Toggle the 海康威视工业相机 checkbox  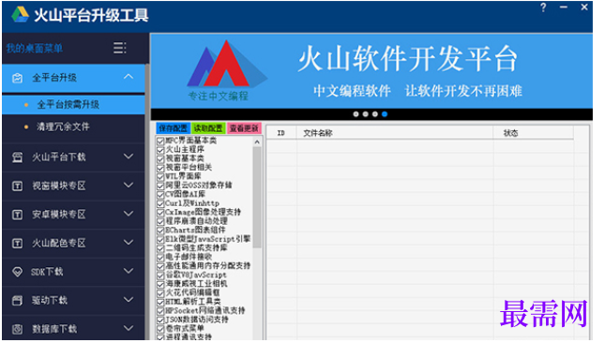coord(160,284)
